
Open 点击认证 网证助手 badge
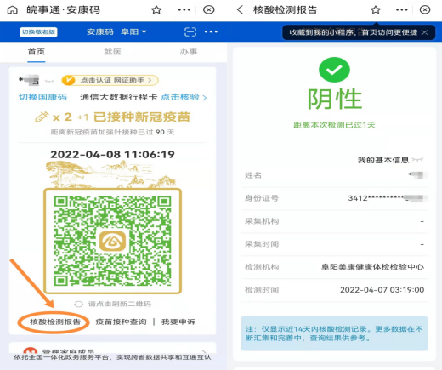click(x=110, y=81)
